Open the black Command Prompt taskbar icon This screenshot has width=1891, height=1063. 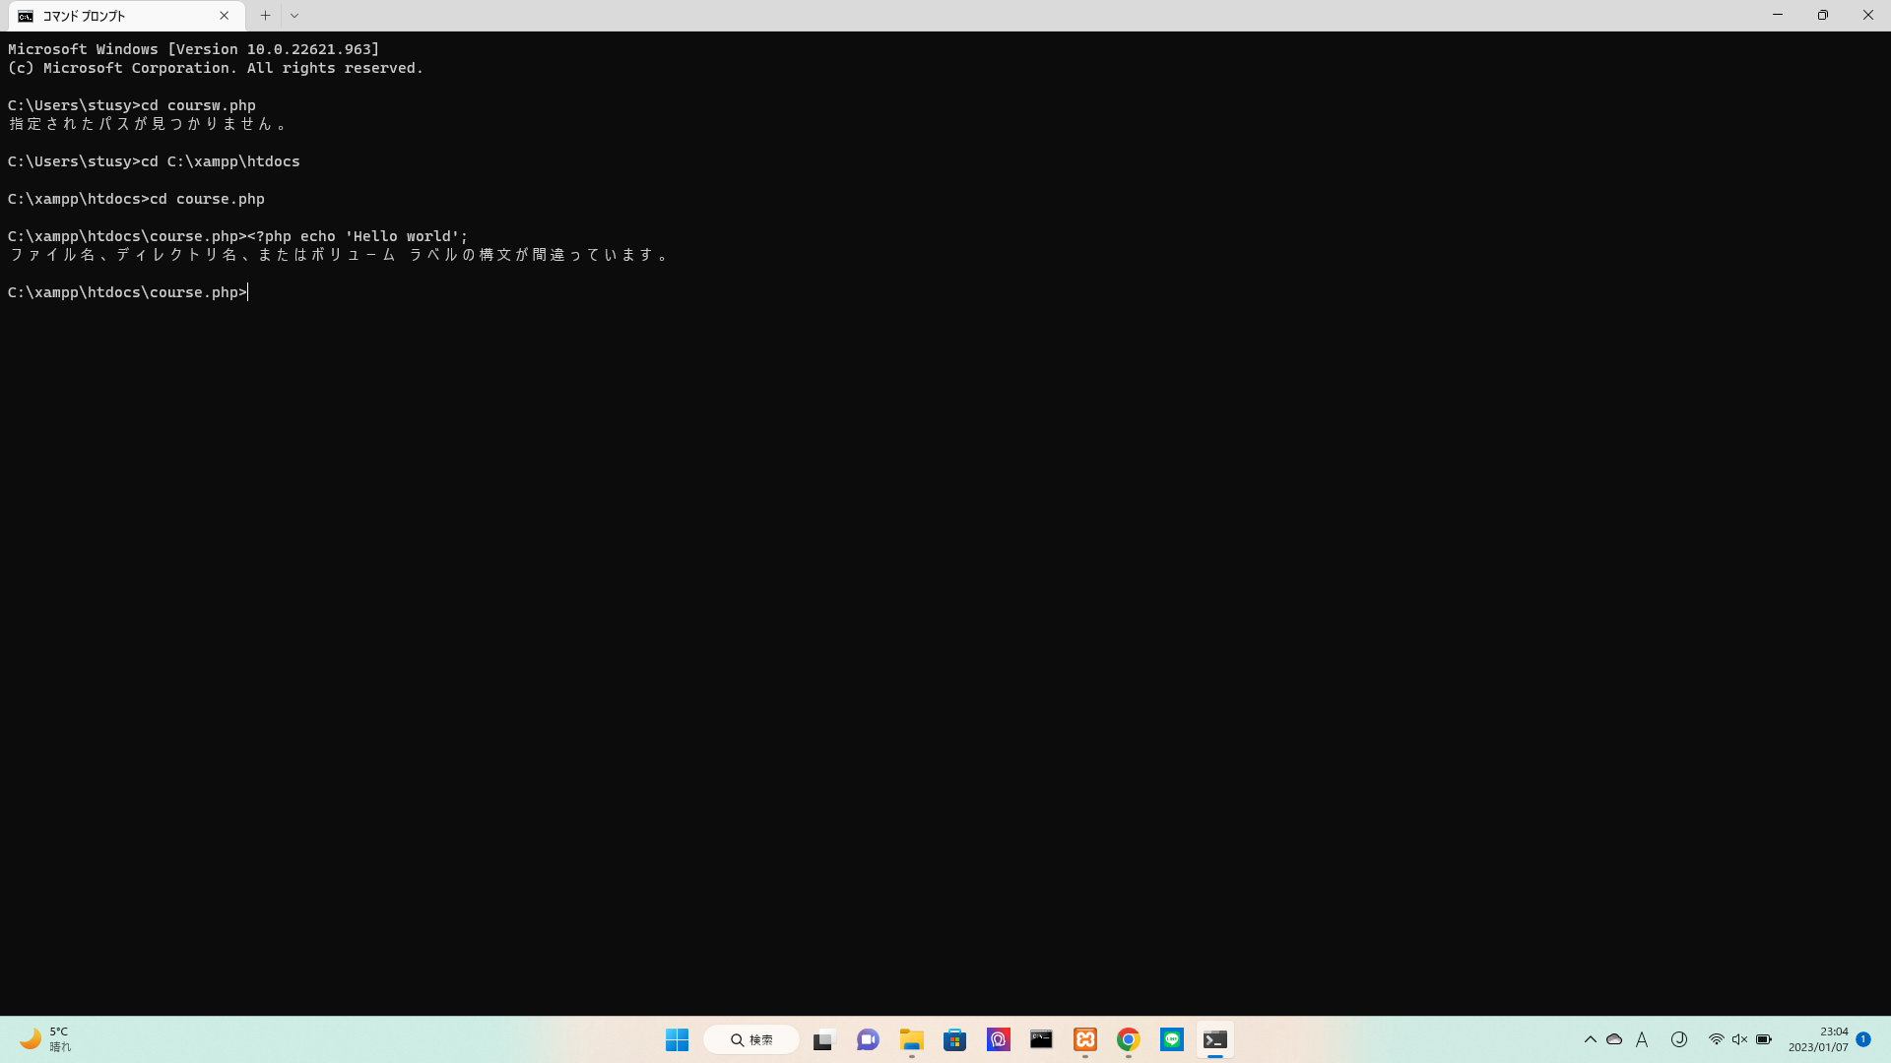pyautogui.click(x=1041, y=1039)
